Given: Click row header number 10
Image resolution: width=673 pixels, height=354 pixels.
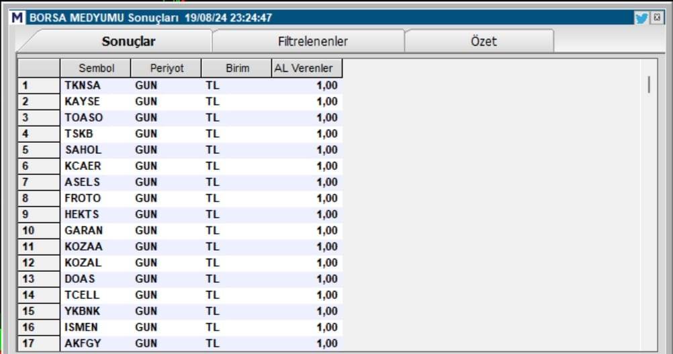Looking at the screenshot, I should pos(39,230).
